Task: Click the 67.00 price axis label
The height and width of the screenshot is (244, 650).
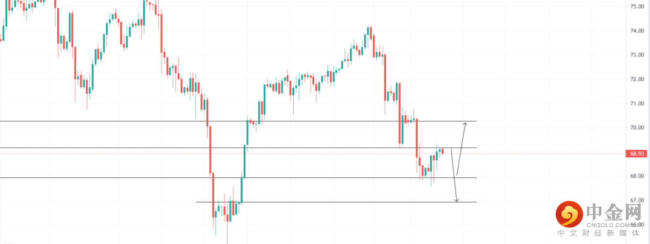Action: point(637,200)
